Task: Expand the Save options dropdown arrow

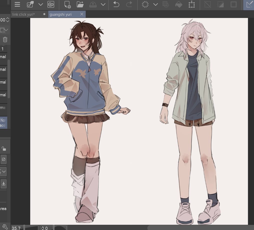Action: click(x=103, y=4)
